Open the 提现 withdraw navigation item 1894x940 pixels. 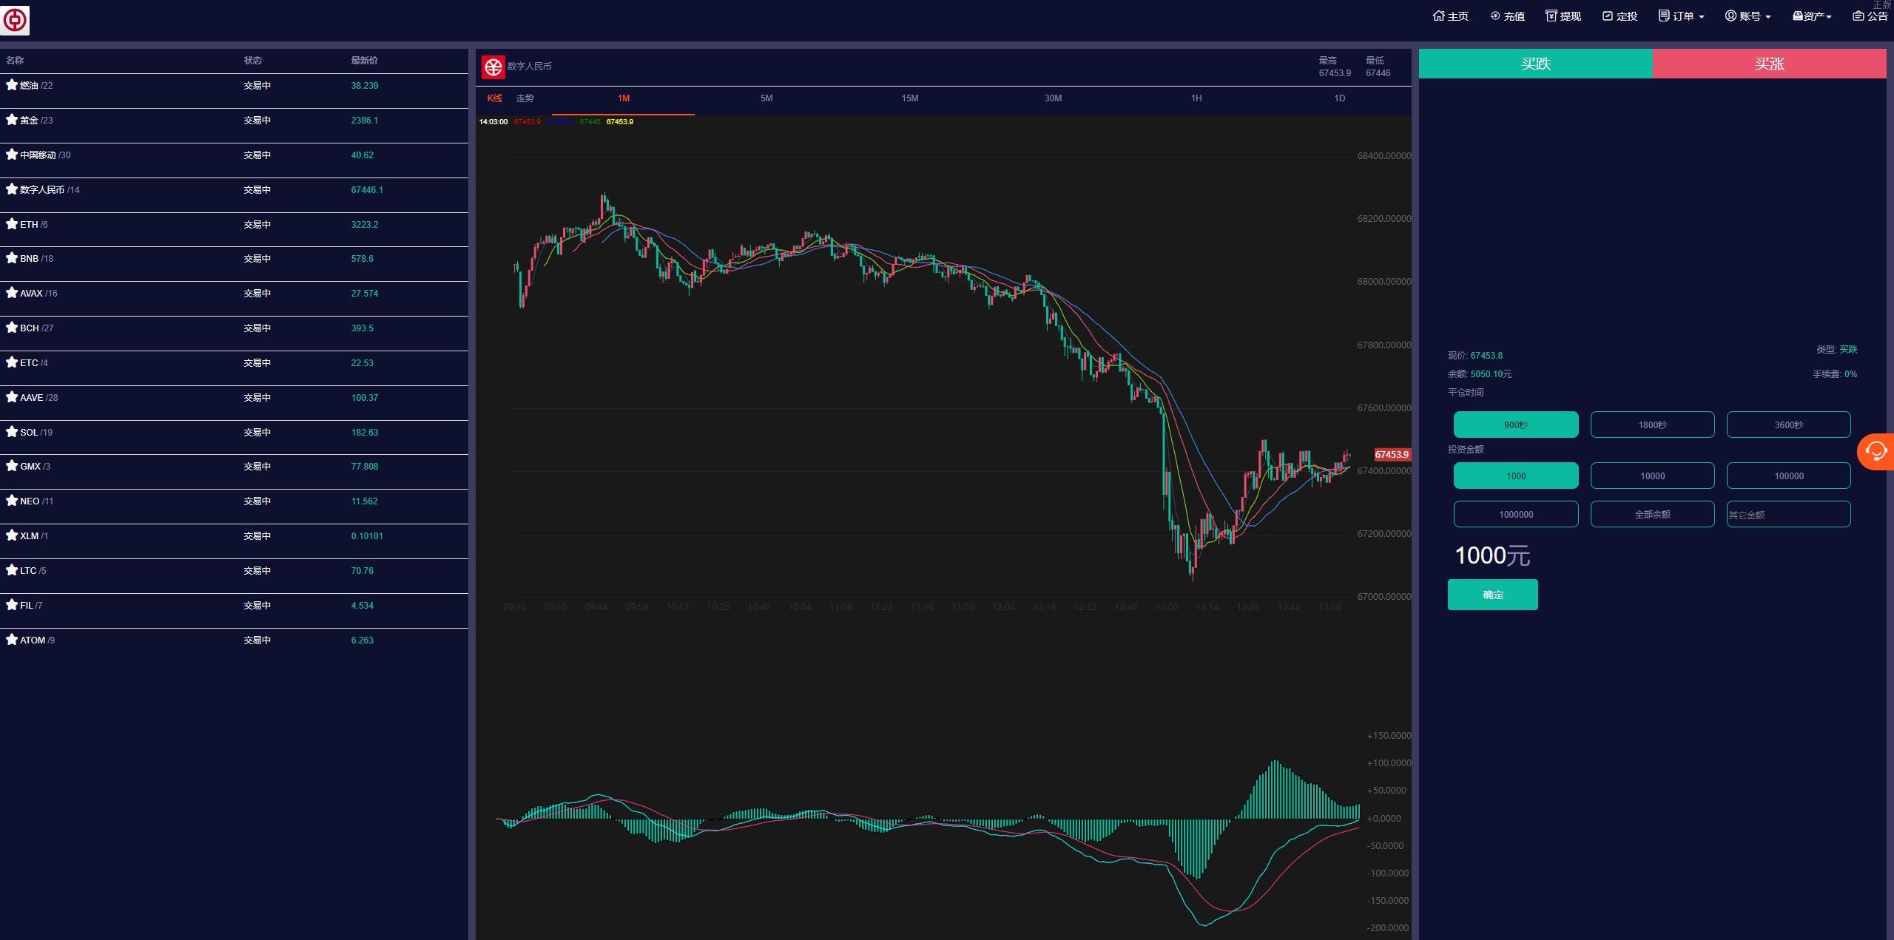(1563, 16)
